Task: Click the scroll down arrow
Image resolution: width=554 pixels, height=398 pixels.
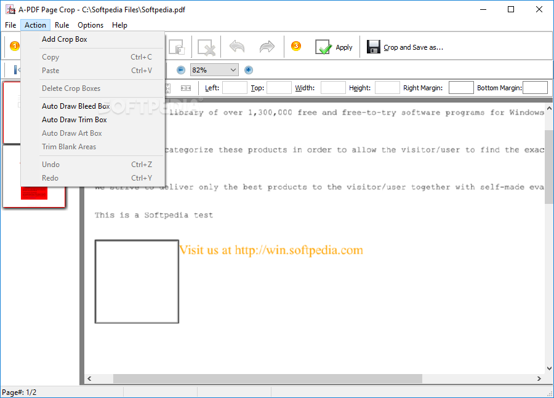Action: (x=549, y=369)
